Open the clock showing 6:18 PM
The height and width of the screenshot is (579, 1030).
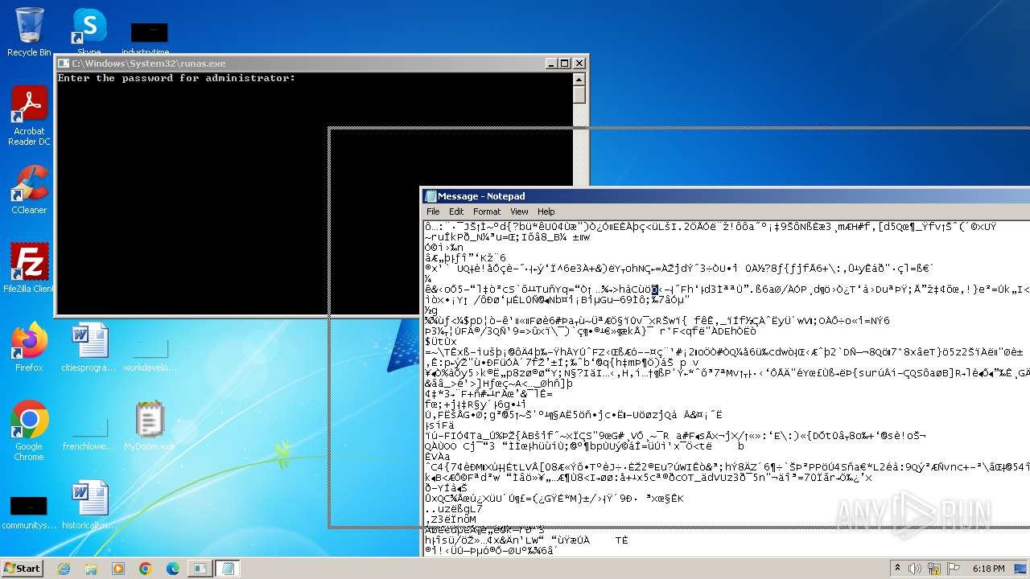[x=989, y=569]
